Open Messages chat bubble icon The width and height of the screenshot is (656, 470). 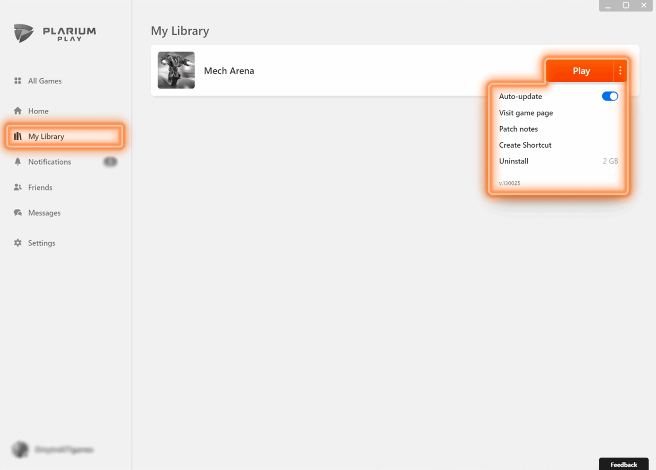pos(18,213)
